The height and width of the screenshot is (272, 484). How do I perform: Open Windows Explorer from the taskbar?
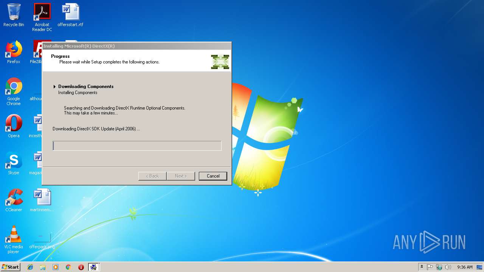coord(43,267)
